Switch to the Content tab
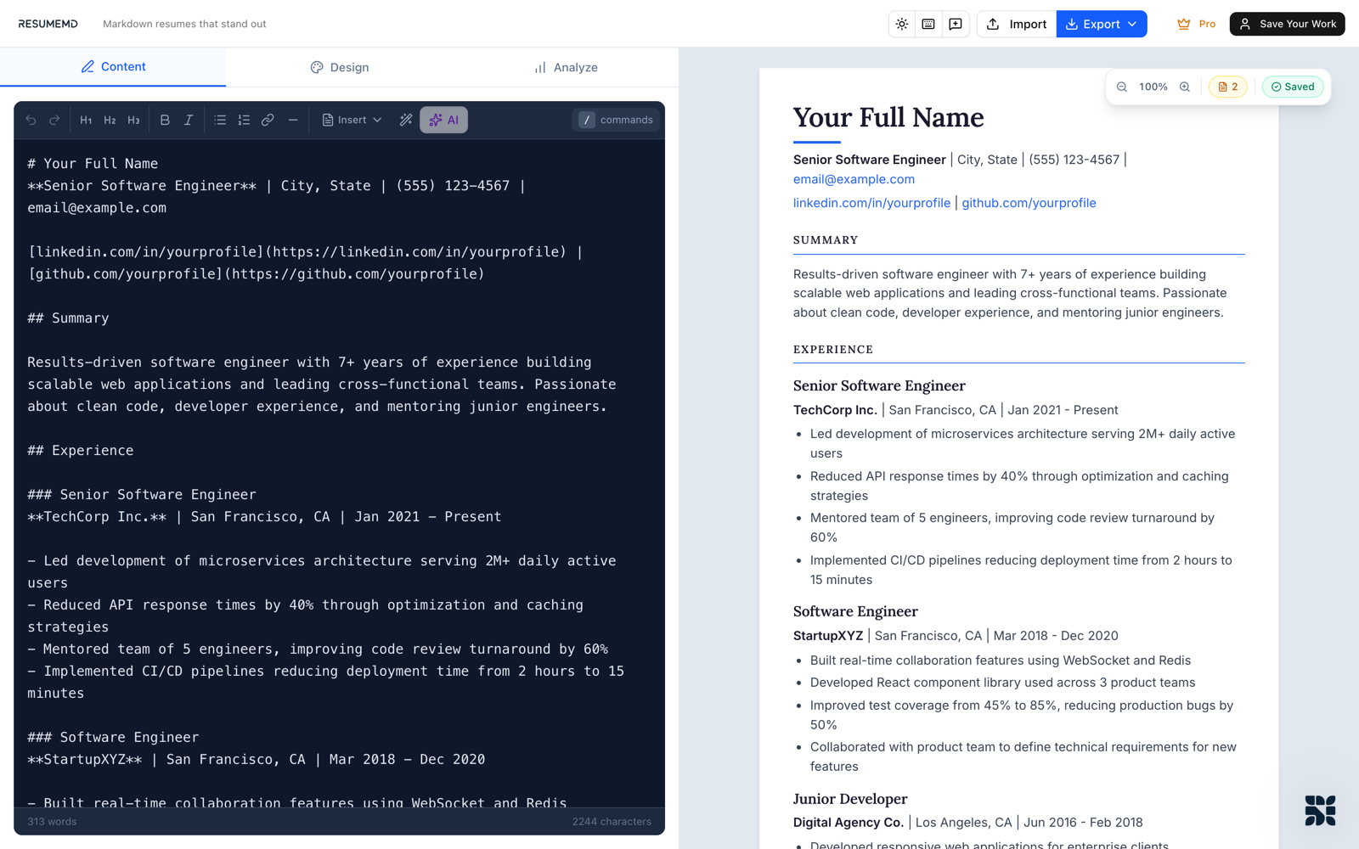Viewport: 1359px width, 849px height. [x=113, y=66]
